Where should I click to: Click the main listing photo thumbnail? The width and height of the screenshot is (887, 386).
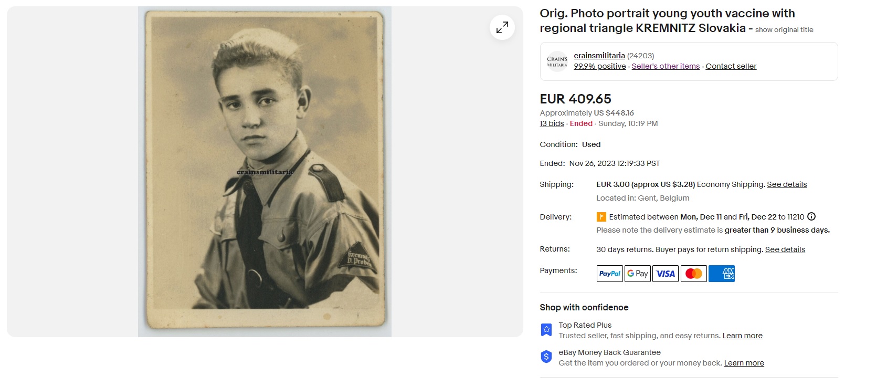pyautogui.click(x=265, y=172)
